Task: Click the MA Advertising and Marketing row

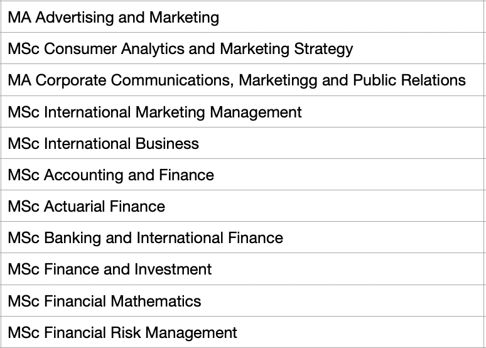Action: point(114,18)
